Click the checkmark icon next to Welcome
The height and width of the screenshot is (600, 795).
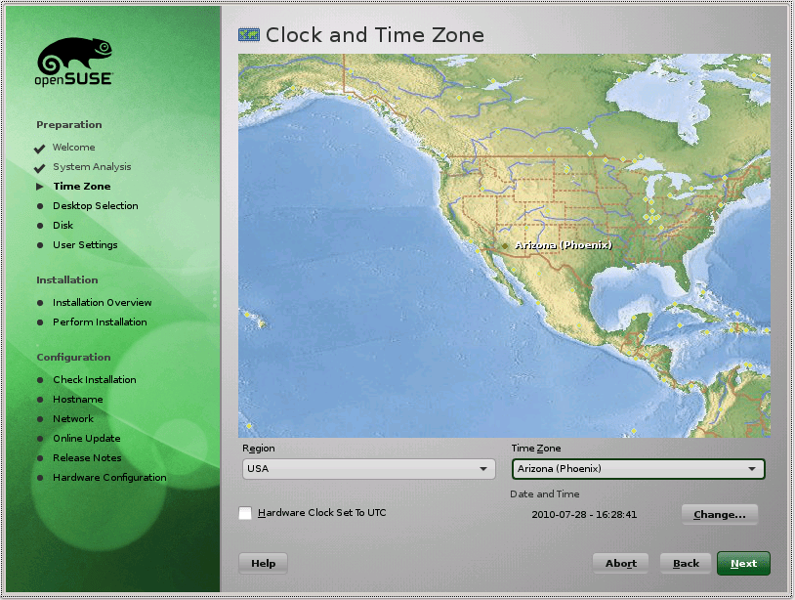[39, 147]
